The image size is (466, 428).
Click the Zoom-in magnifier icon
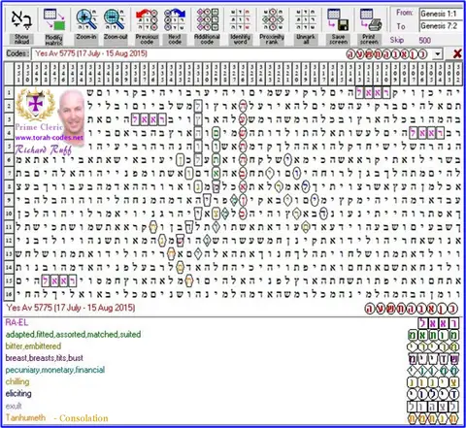[86, 19]
